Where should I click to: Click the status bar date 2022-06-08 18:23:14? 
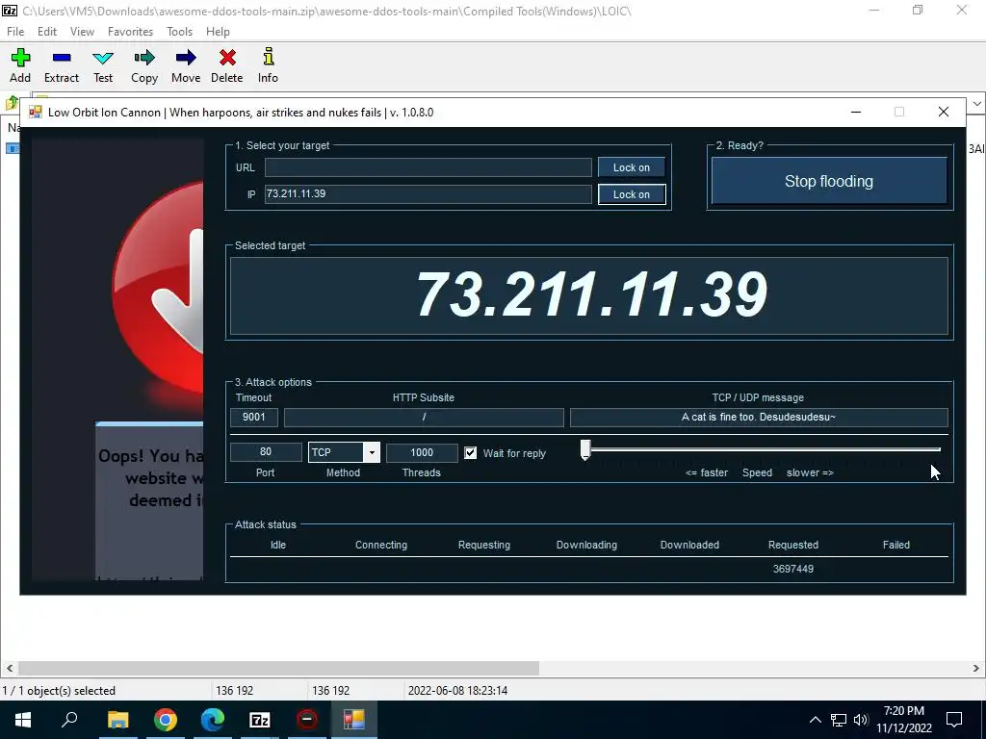coord(457,691)
